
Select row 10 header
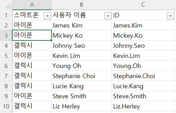[6, 106]
